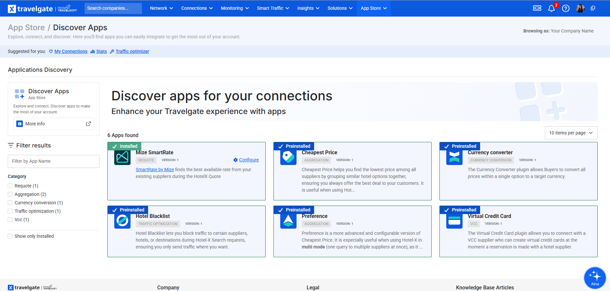Click the Discover Apps grid icon
Image resolution: width=610 pixels, height=291 pixels.
pyautogui.click(x=20, y=94)
